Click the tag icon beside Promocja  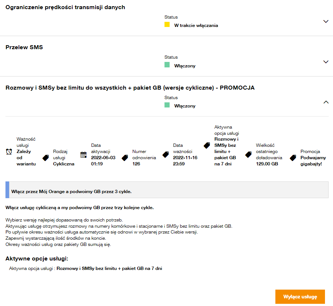coord(293,158)
